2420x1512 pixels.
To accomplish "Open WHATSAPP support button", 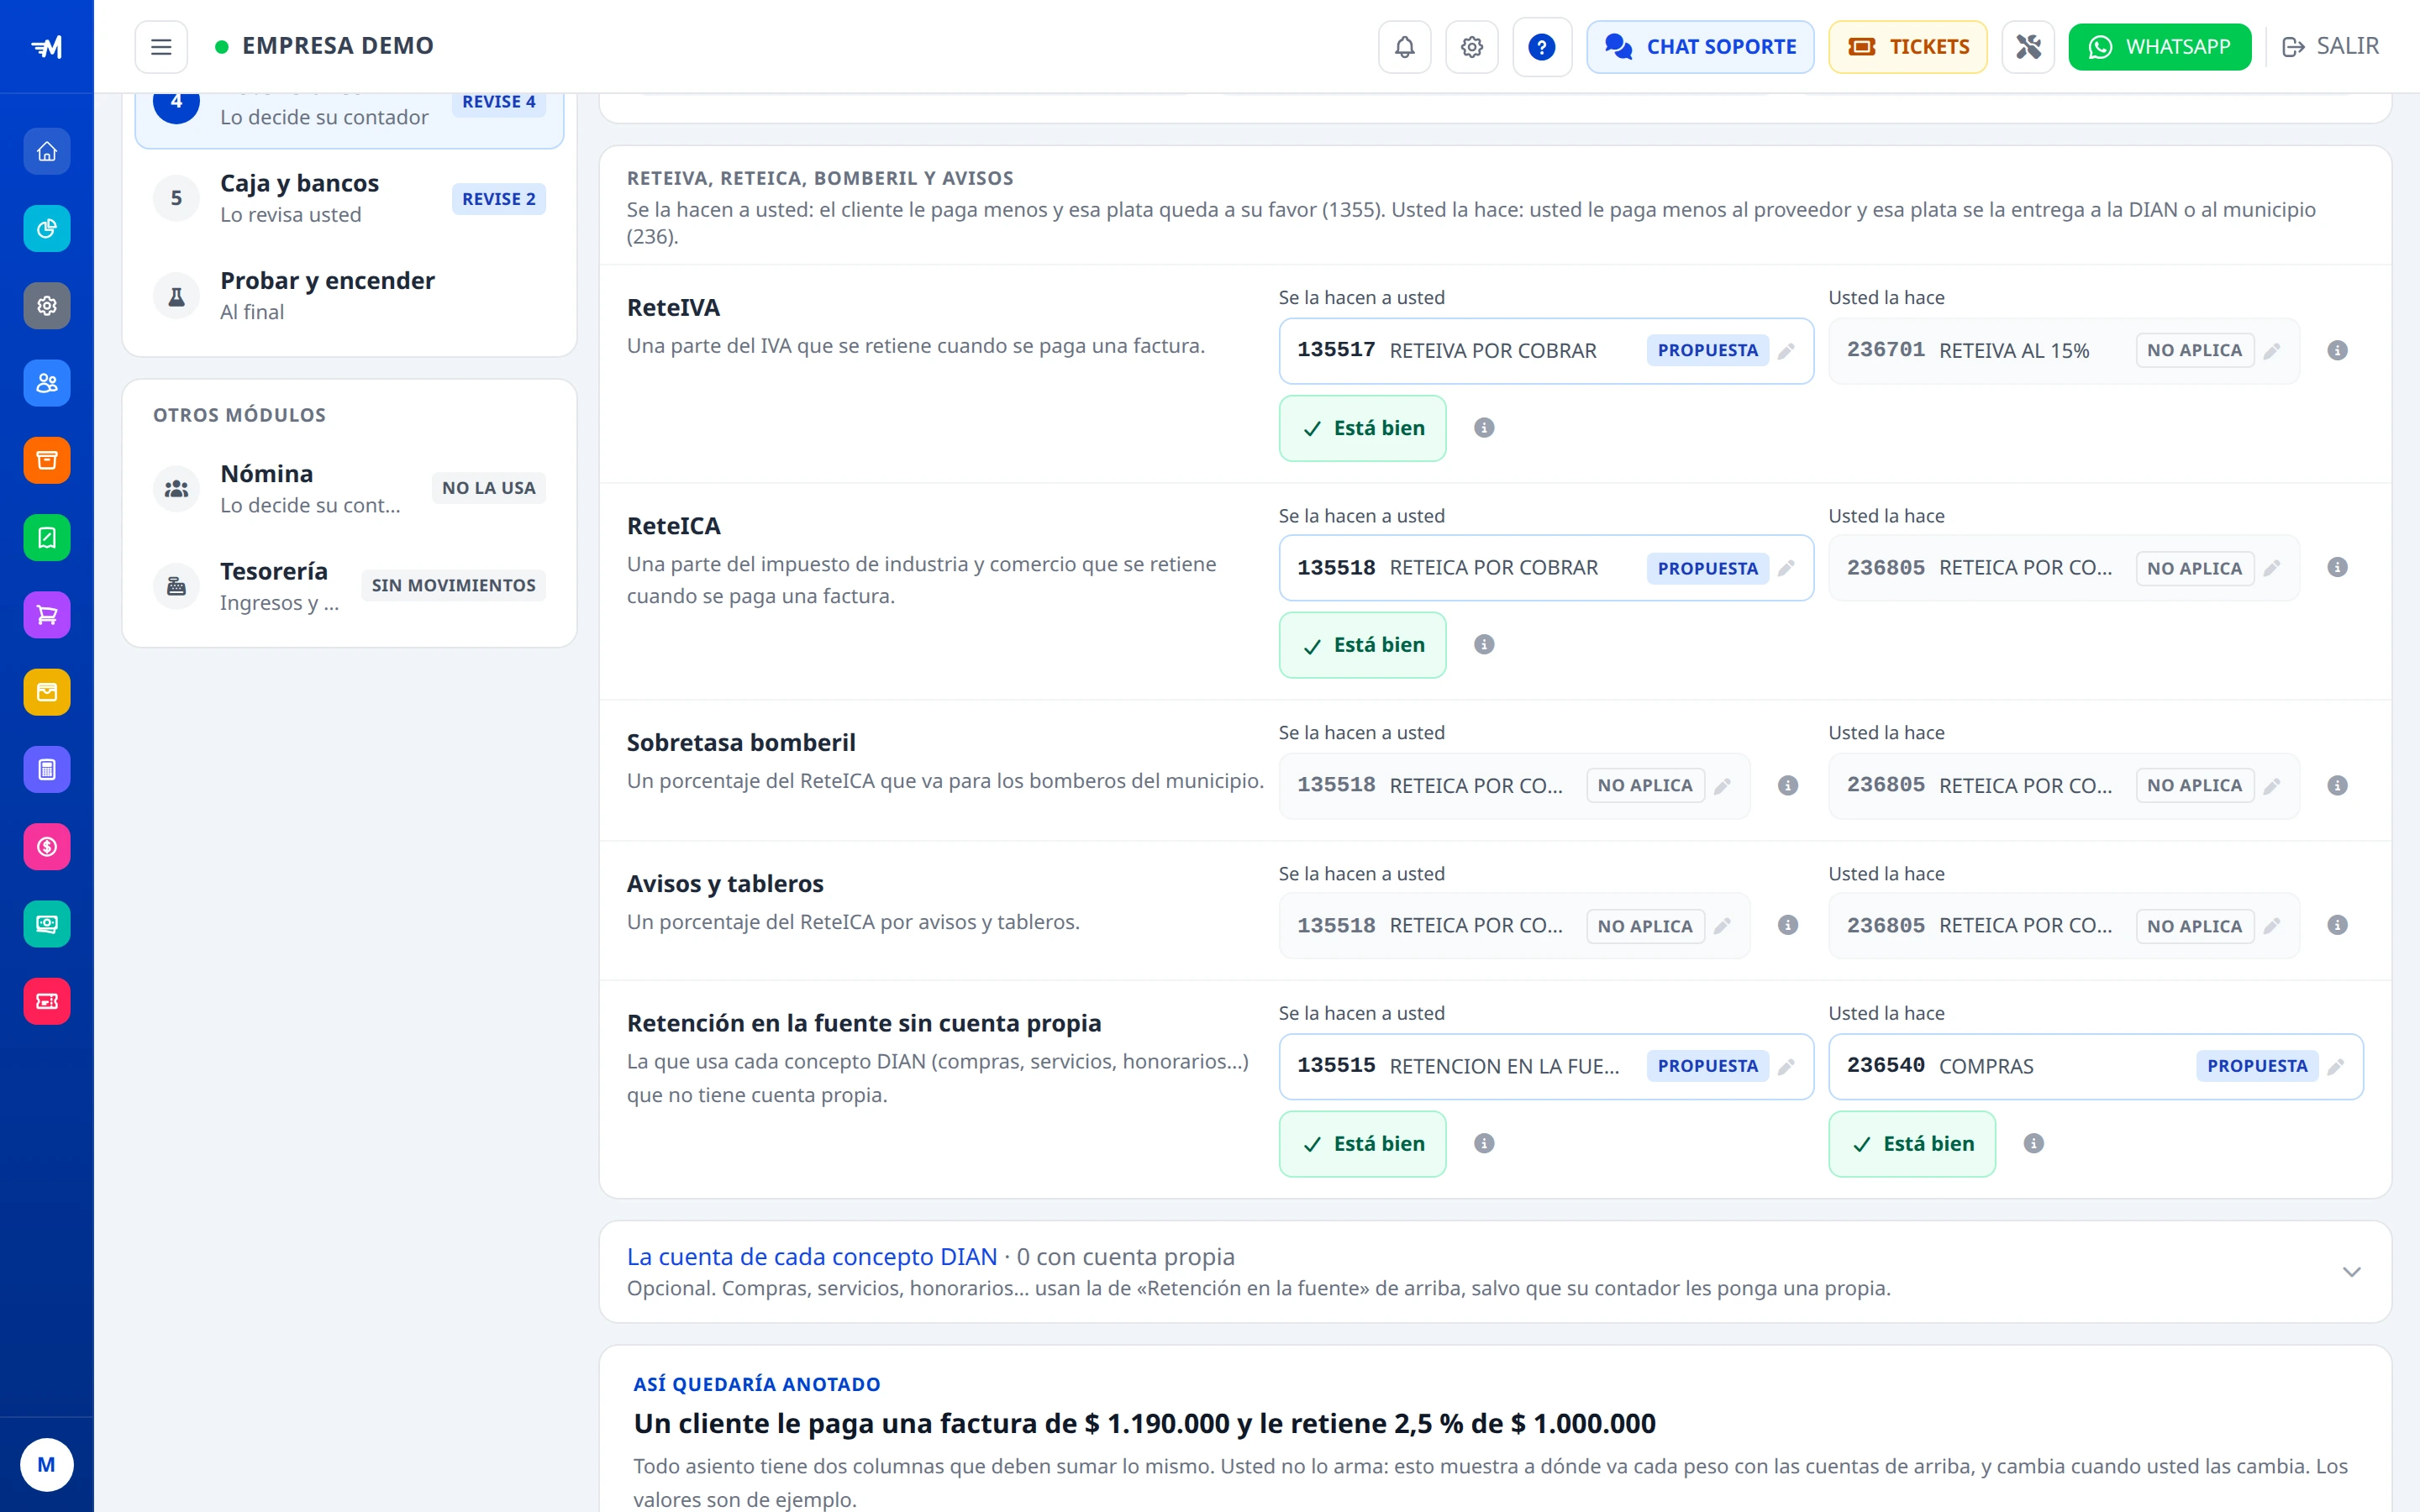I will (2159, 47).
